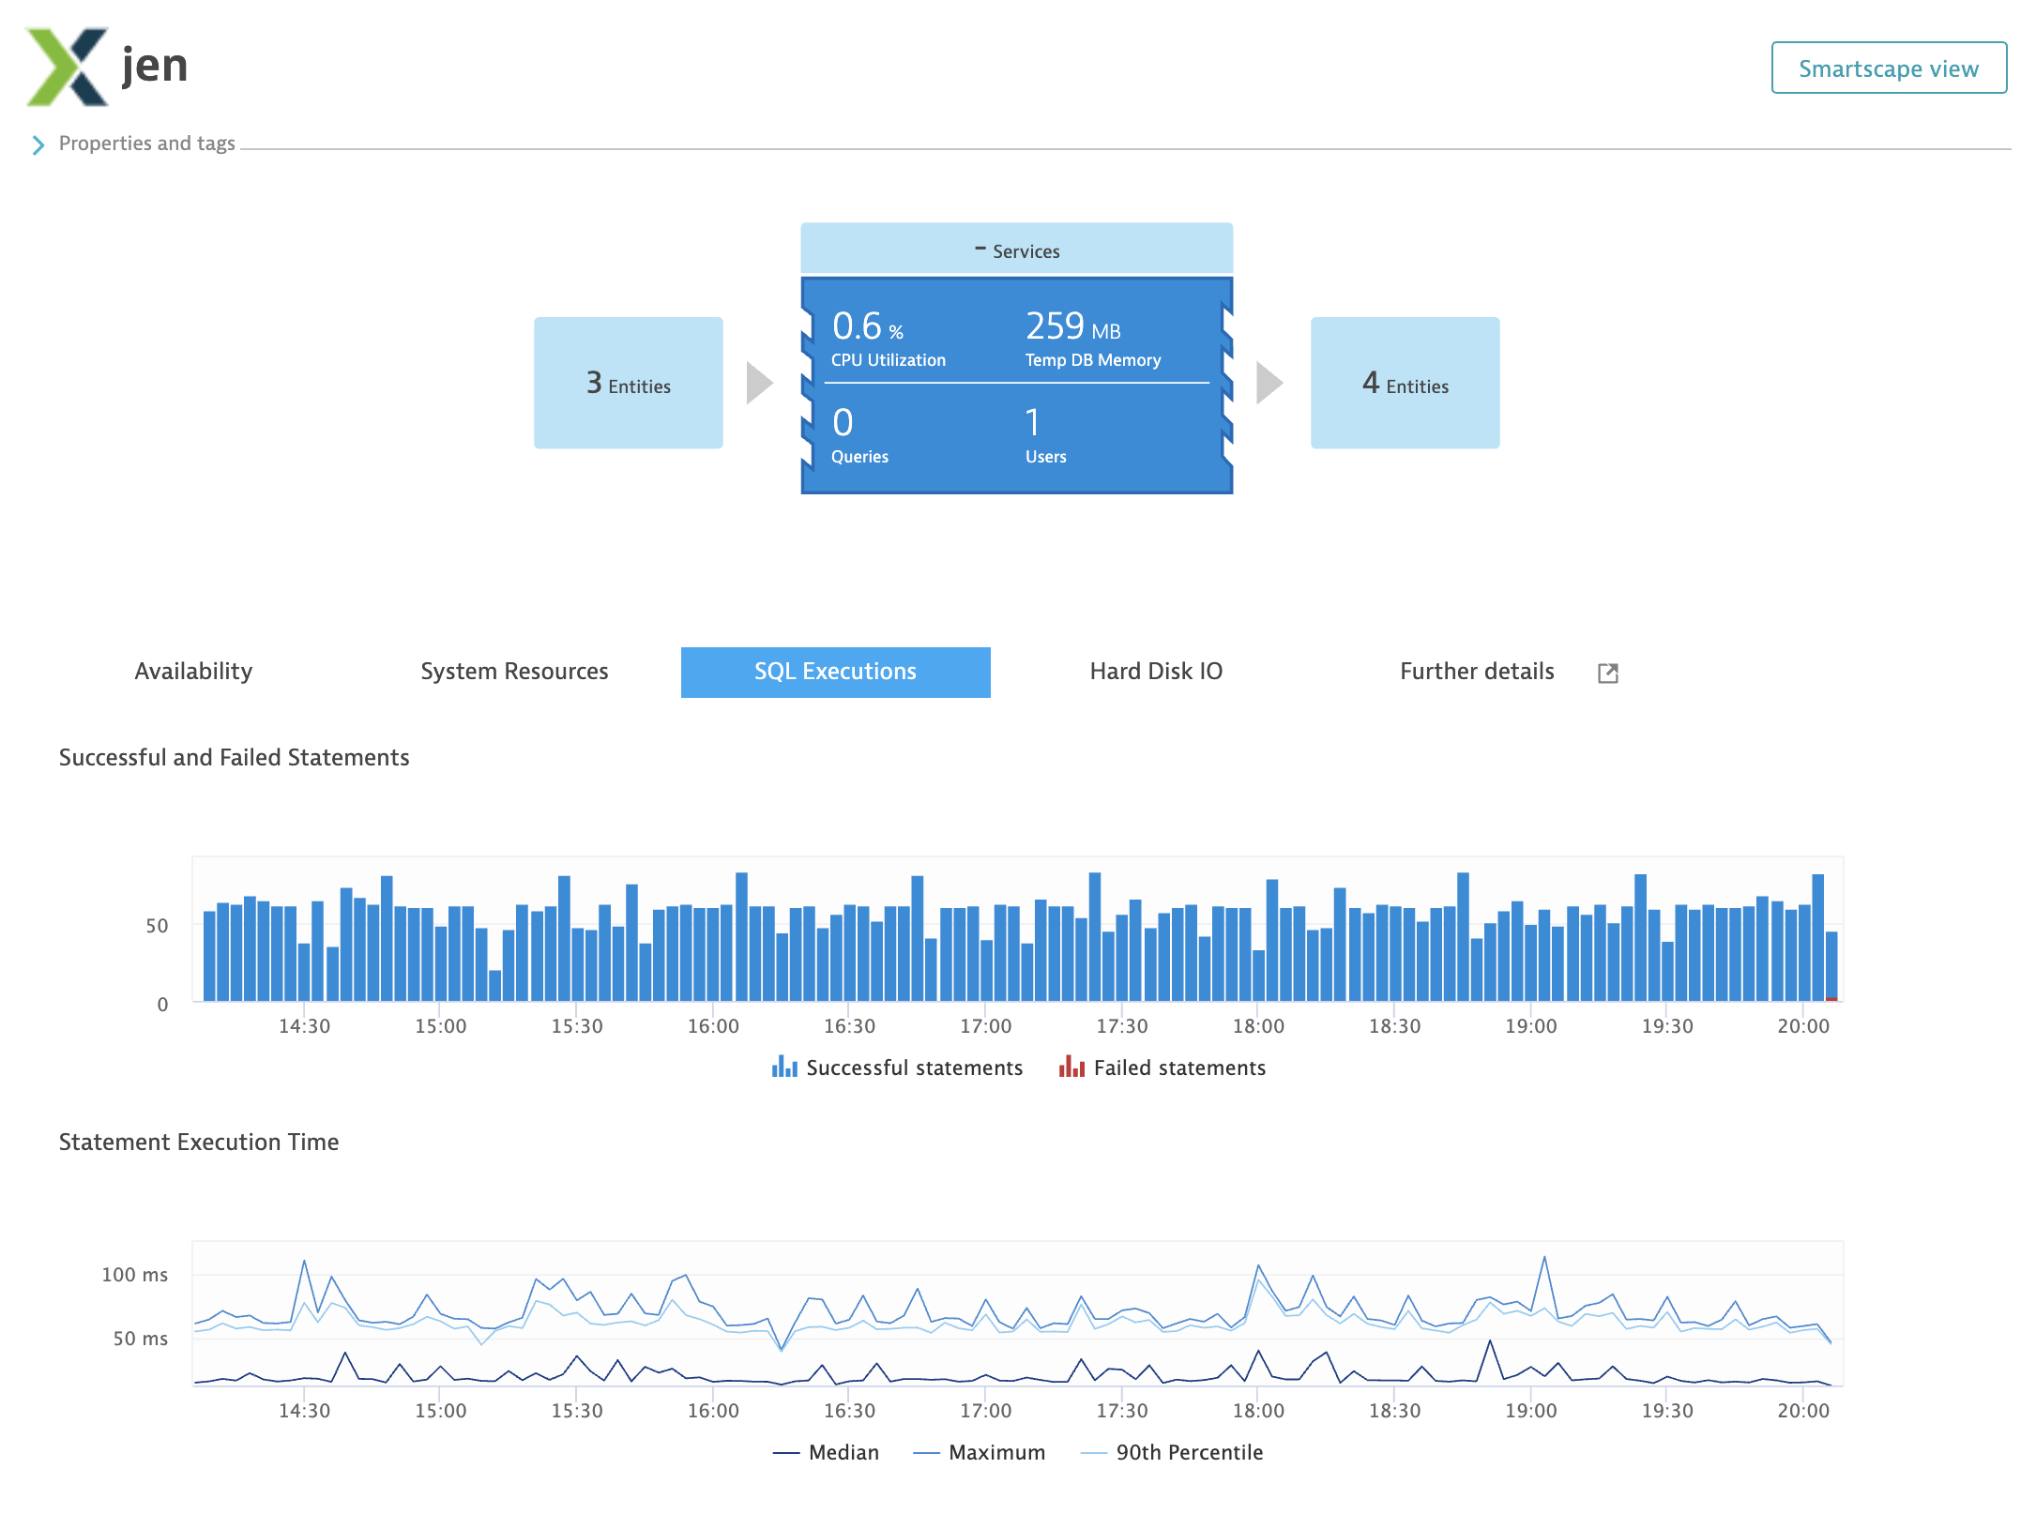Image resolution: width=2036 pixels, height=1514 pixels.
Task: Open the System Resources tab
Action: click(x=514, y=672)
